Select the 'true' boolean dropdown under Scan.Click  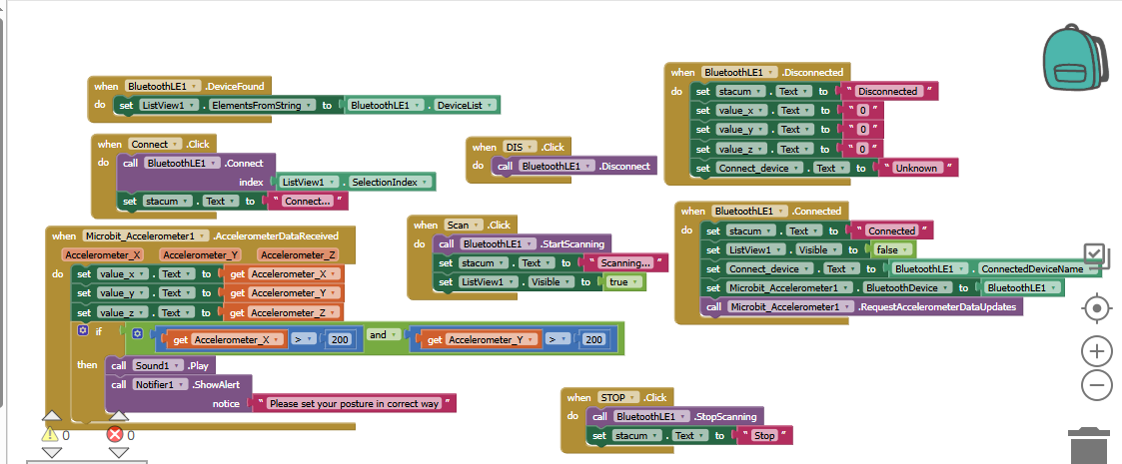[625, 282]
